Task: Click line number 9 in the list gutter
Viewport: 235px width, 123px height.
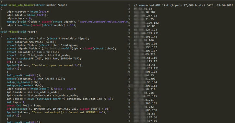Action: [129, 33]
